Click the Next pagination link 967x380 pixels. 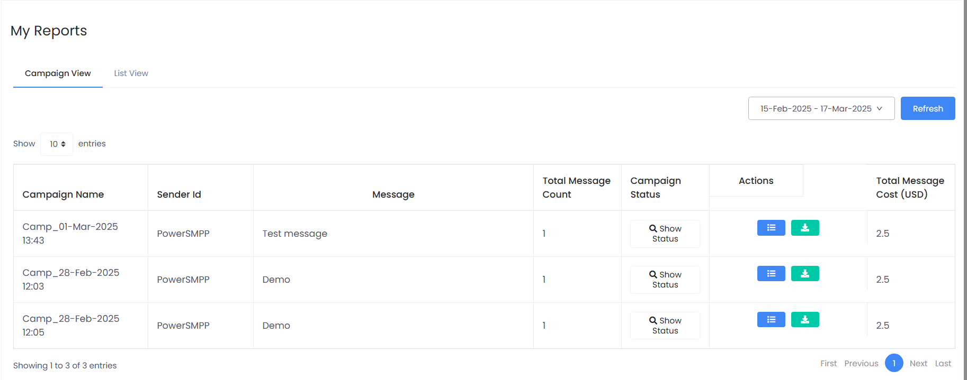(x=918, y=364)
